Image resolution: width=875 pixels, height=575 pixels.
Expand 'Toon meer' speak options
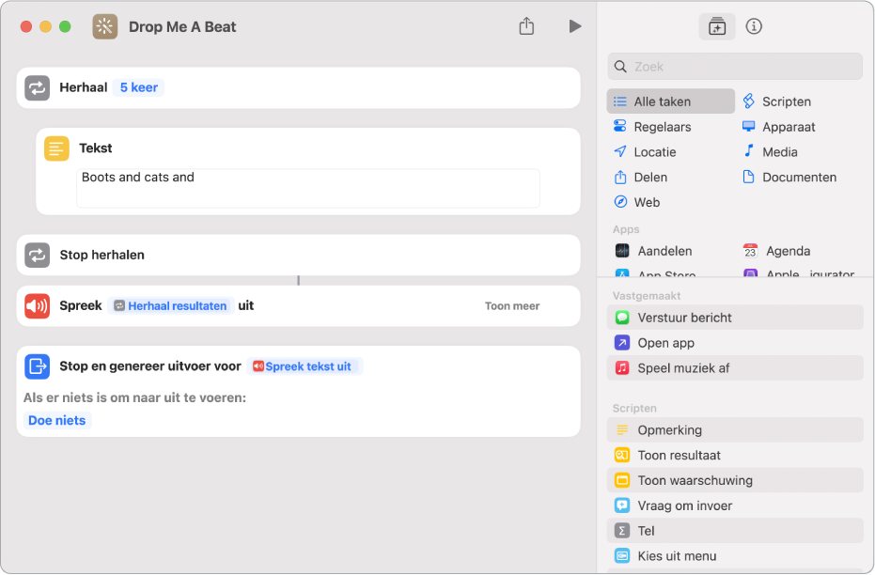(x=512, y=305)
